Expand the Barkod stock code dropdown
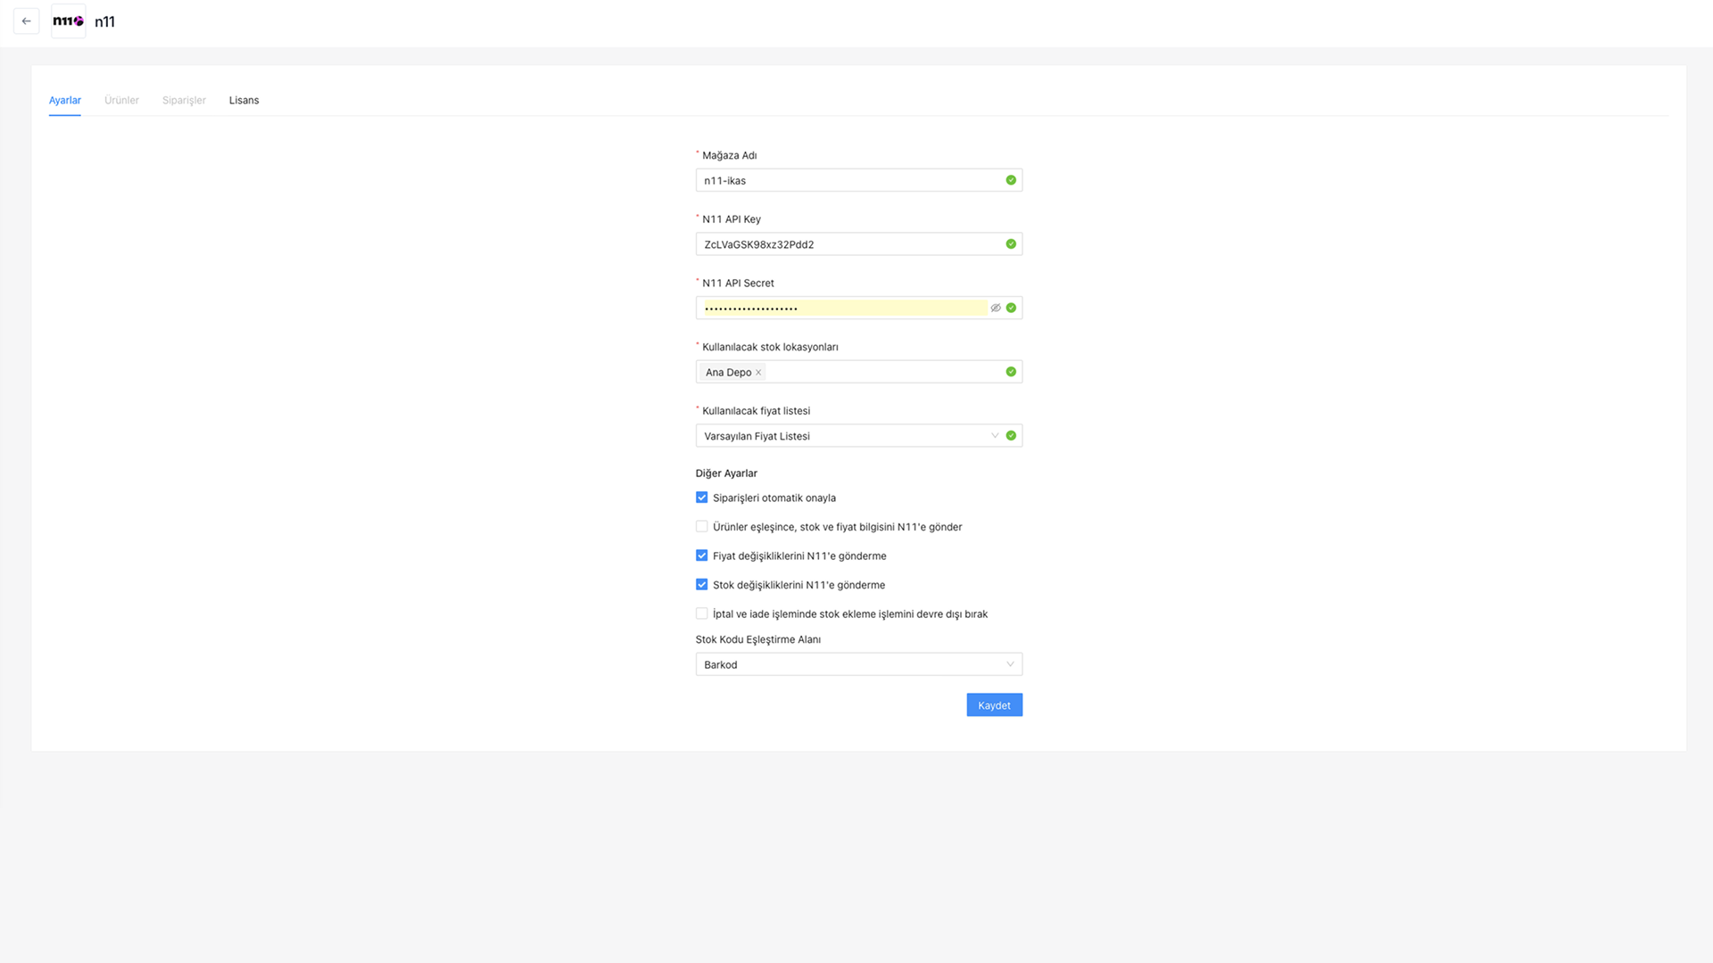The image size is (1713, 963). pyautogui.click(x=859, y=664)
